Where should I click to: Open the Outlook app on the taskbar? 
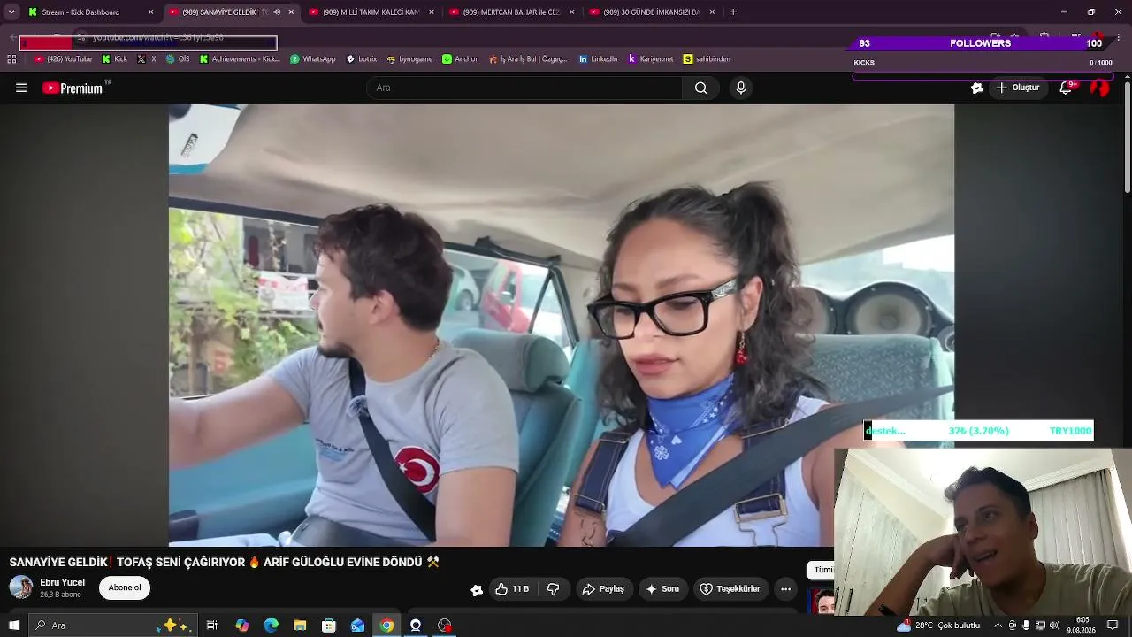coord(358,625)
